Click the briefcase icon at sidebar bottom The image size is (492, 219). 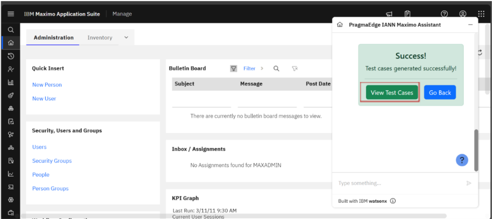[11, 212]
